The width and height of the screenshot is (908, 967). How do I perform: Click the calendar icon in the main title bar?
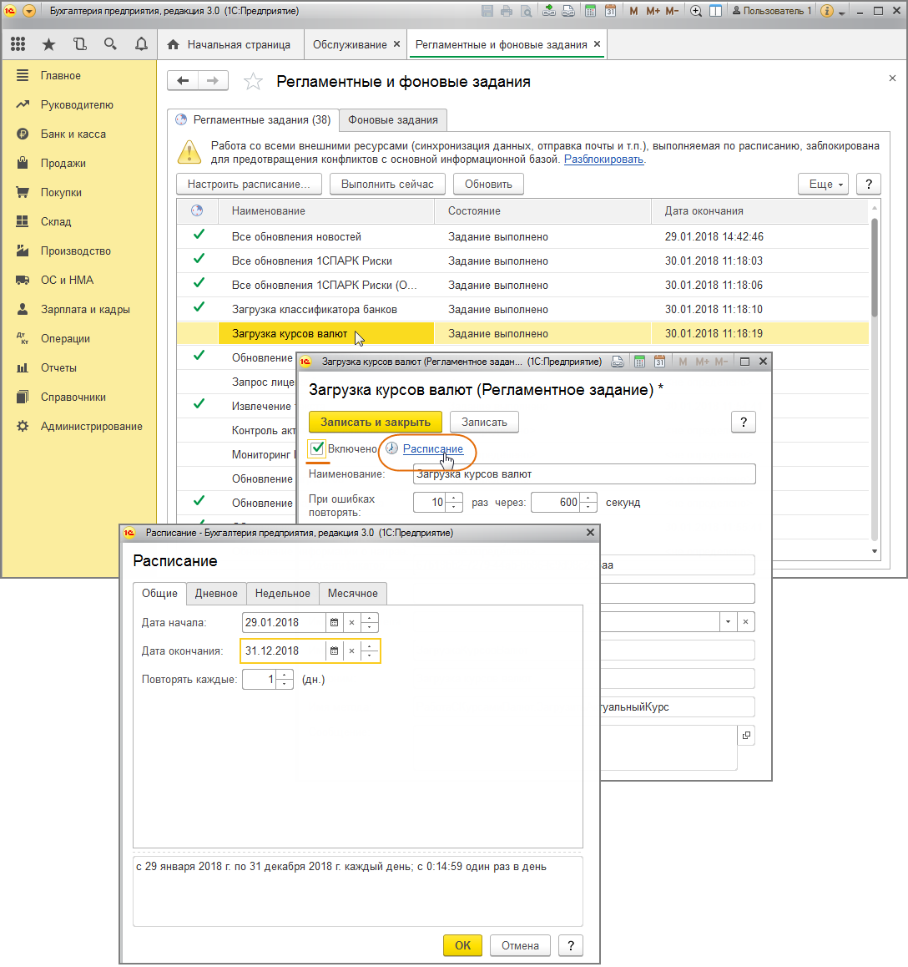pyautogui.click(x=610, y=11)
